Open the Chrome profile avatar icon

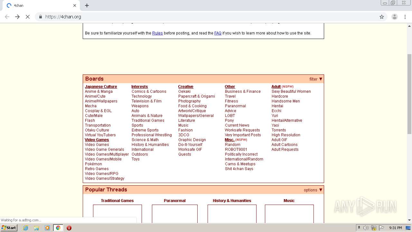pyautogui.click(x=394, y=17)
